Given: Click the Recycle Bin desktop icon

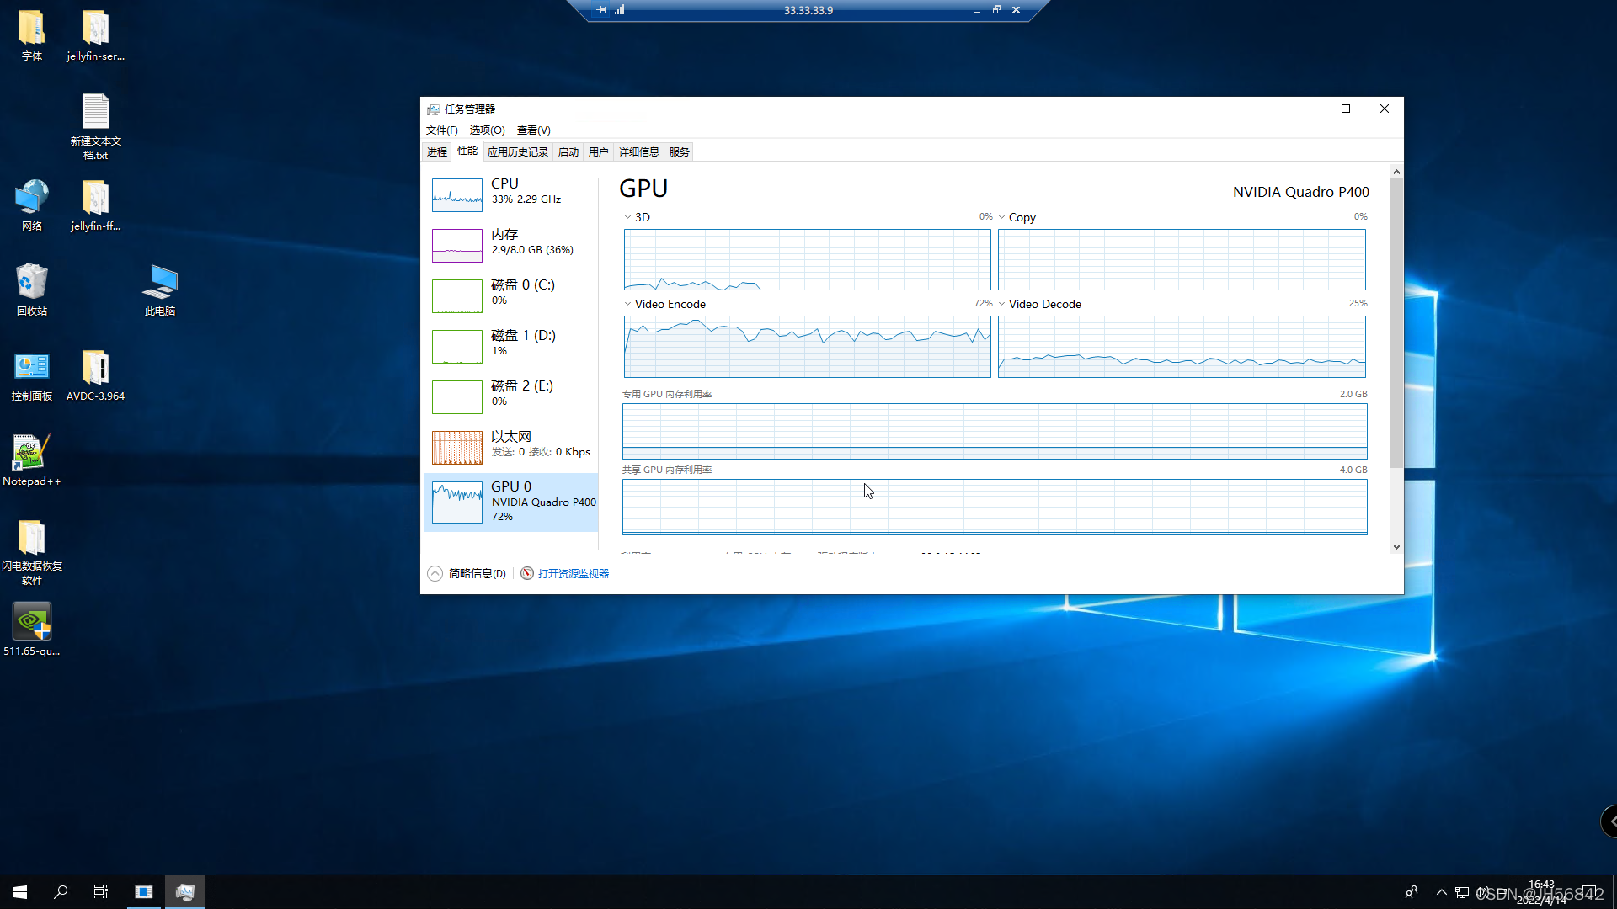Looking at the screenshot, I should [x=31, y=283].
